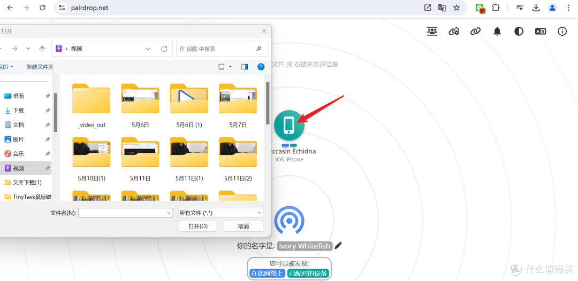The height and width of the screenshot is (281, 578).
Task: Select the iOS iPhone peer device
Action: [x=290, y=125]
